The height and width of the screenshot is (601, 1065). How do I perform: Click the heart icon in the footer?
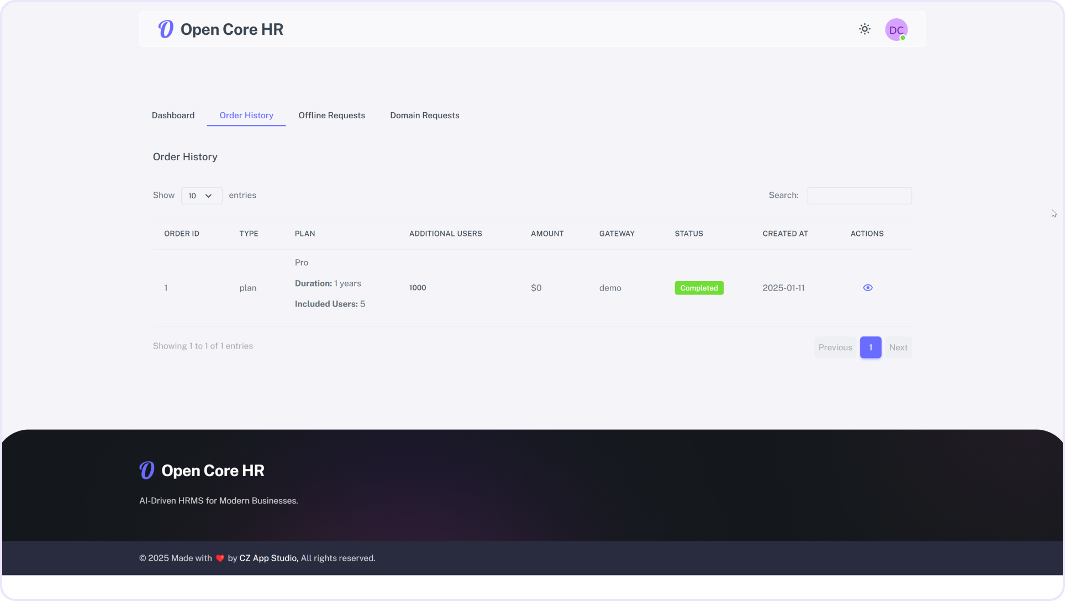(220, 558)
